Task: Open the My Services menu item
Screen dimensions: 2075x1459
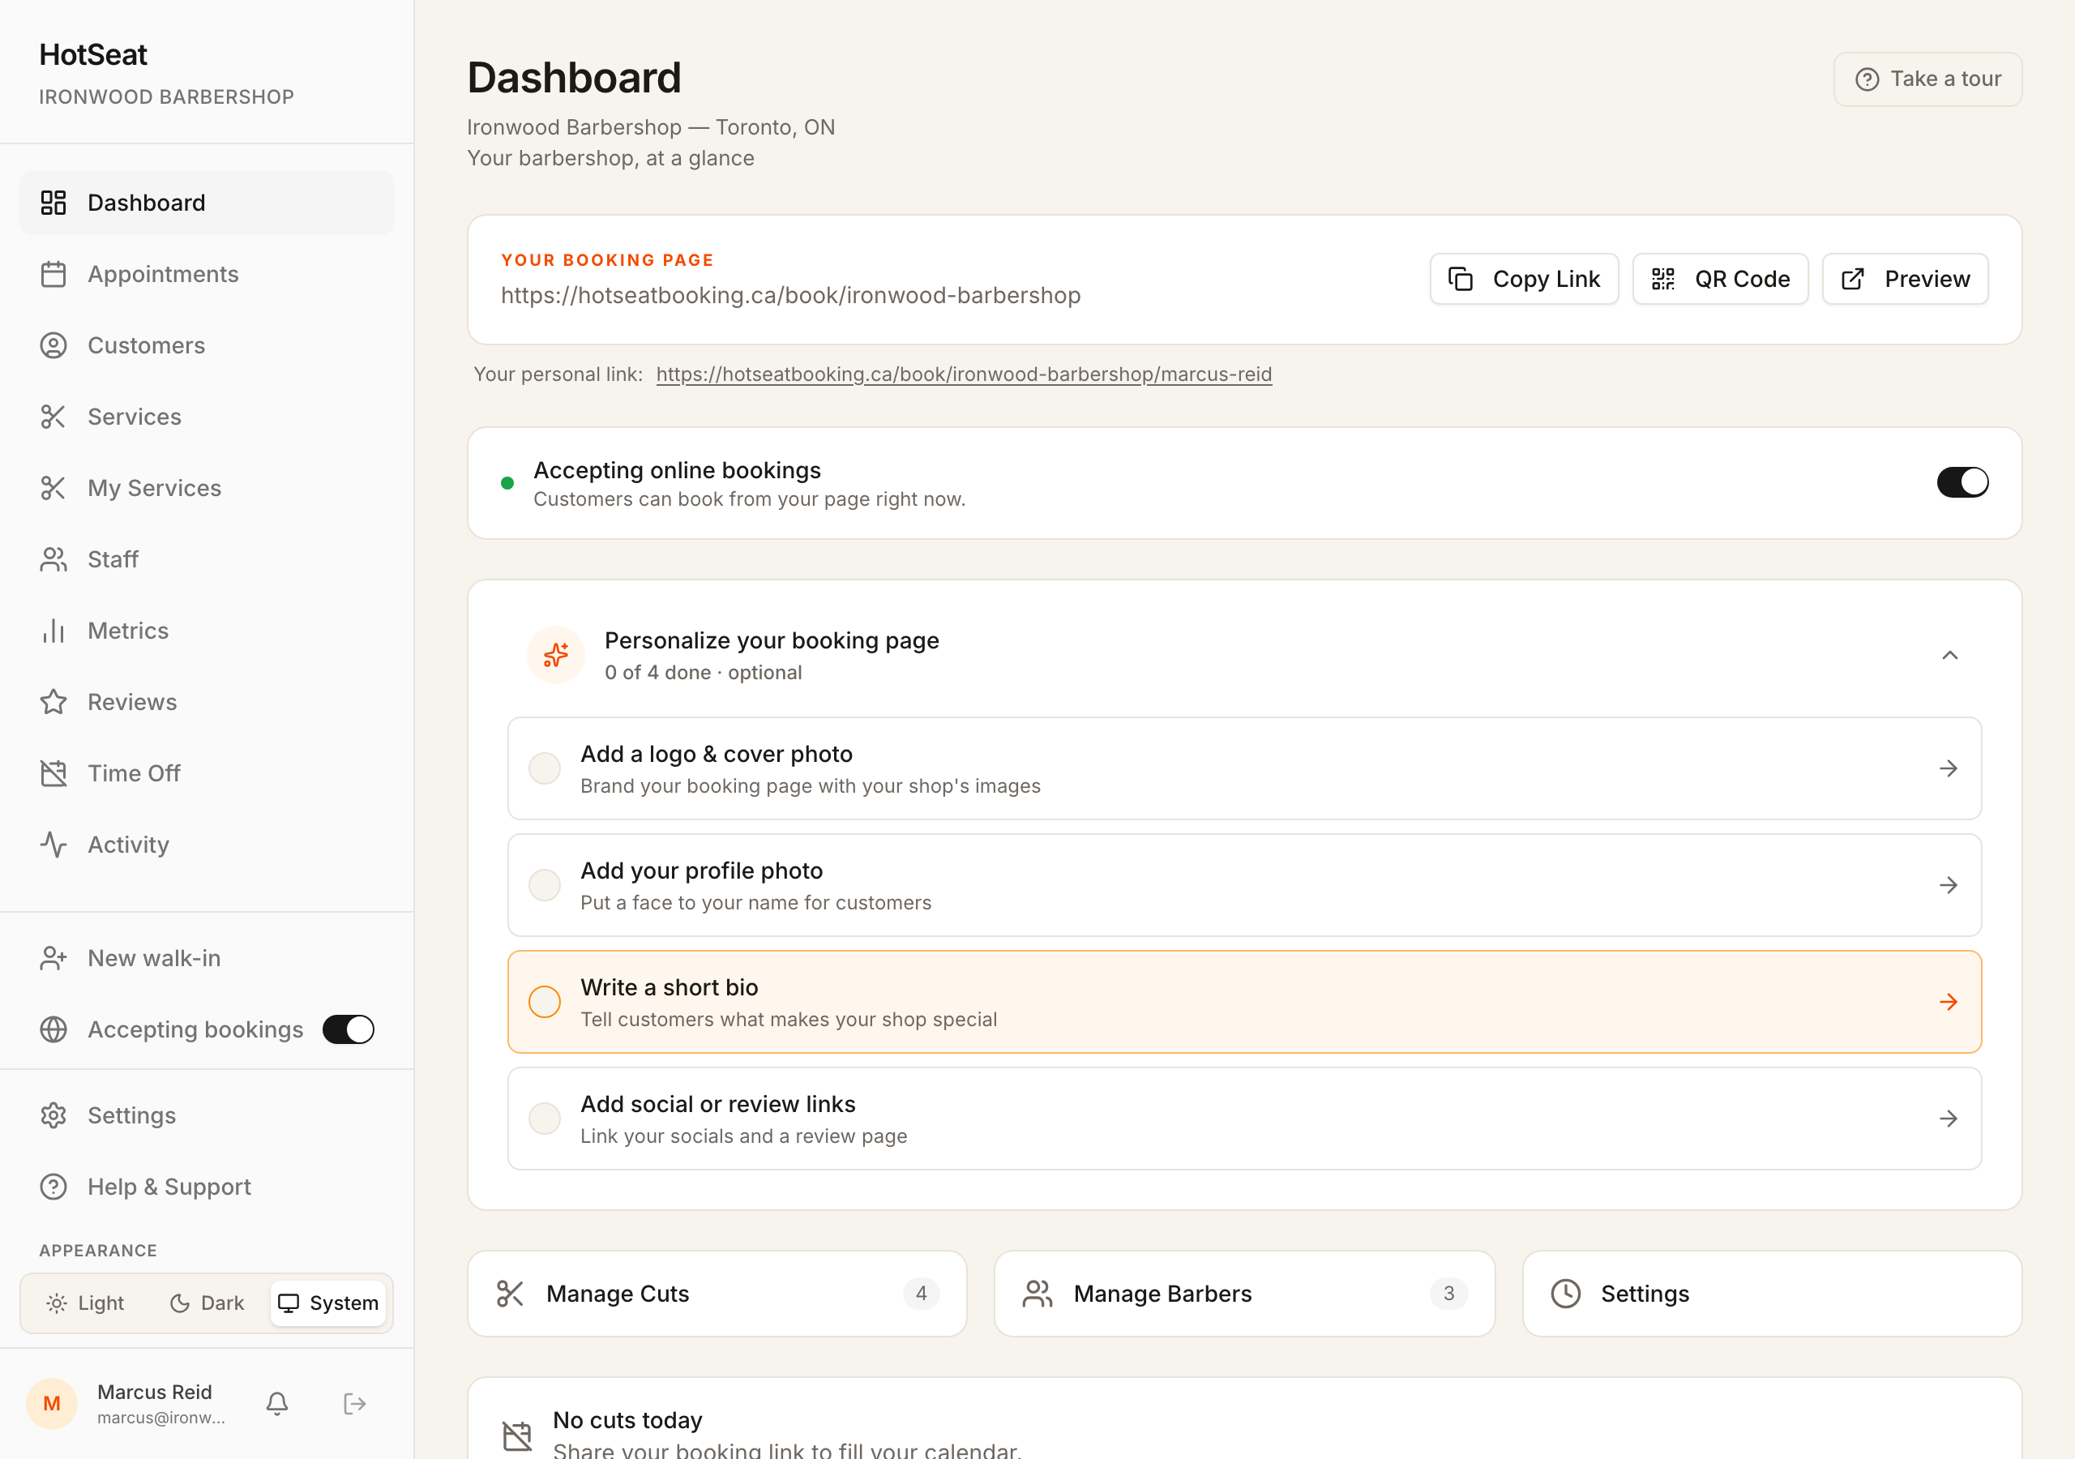Action: pos(206,488)
